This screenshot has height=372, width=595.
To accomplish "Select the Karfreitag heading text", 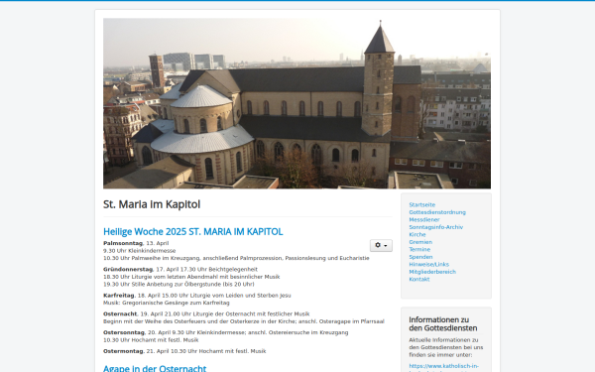I will pos(119,296).
